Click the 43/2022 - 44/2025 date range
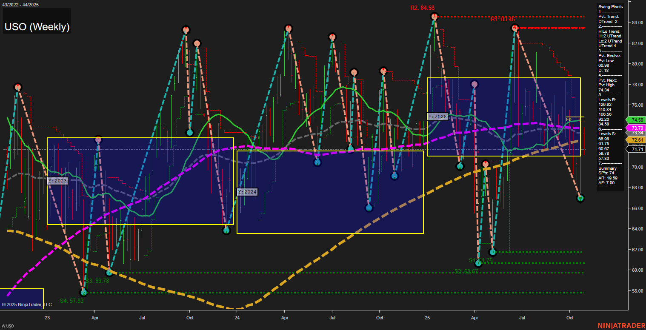Image resolution: width=646 pixels, height=330 pixels. 20,4
